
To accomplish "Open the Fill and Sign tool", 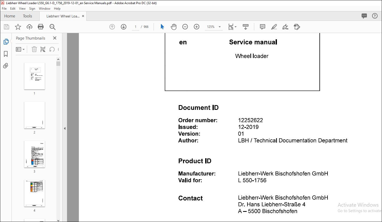I will tap(286, 27).
